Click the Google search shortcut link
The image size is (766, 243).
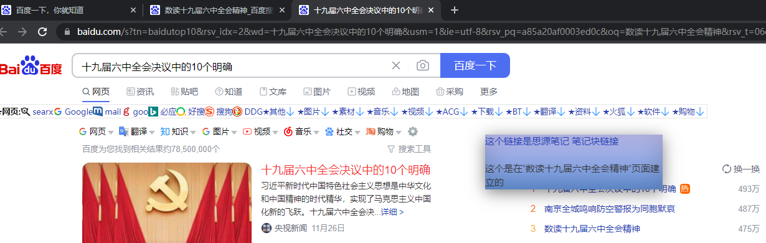pyautogui.click(x=73, y=112)
